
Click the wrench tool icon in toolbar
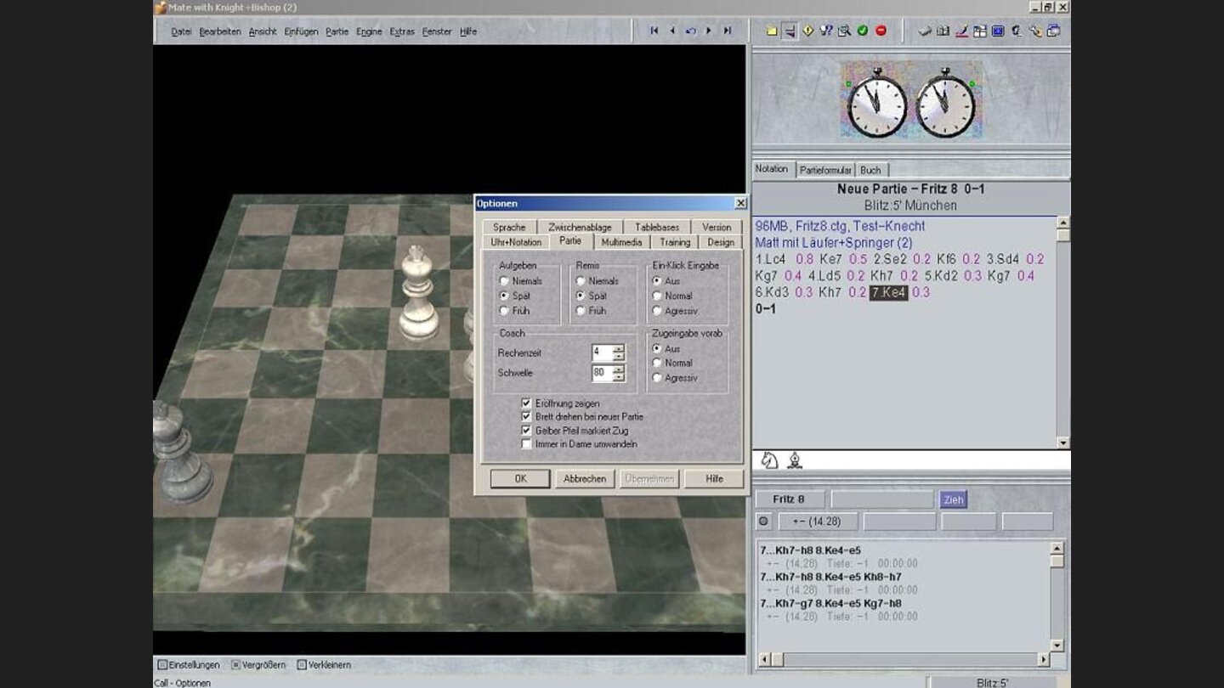pyautogui.click(x=1035, y=31)
